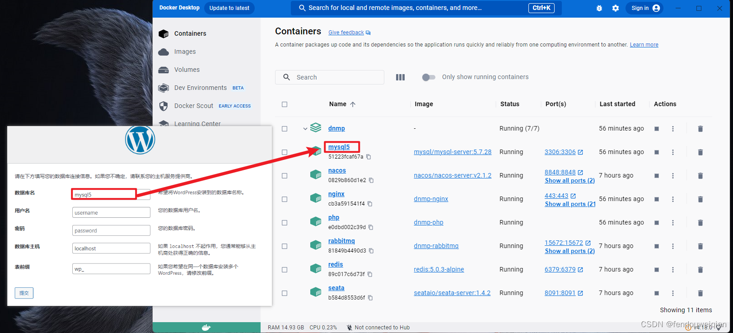This screenshot has height=333, width=733.
Task: Copy the seata container ID
Action: [370, 298]
